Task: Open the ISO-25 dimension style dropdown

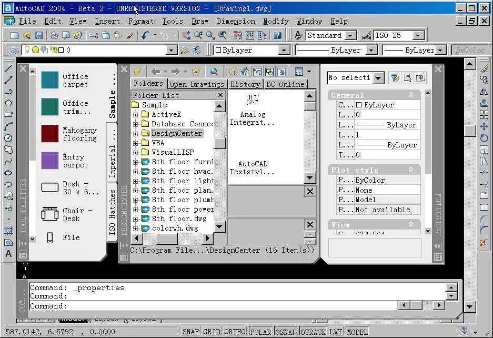Action: 418,36
